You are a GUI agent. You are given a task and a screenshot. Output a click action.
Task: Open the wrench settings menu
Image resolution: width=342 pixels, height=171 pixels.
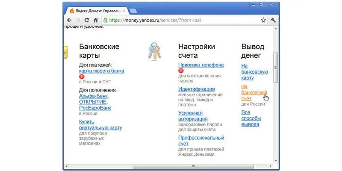click(273, 20)
